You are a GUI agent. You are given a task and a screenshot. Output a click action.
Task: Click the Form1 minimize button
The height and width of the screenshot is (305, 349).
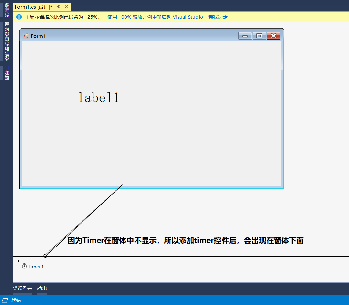click(x=245, y=36)
